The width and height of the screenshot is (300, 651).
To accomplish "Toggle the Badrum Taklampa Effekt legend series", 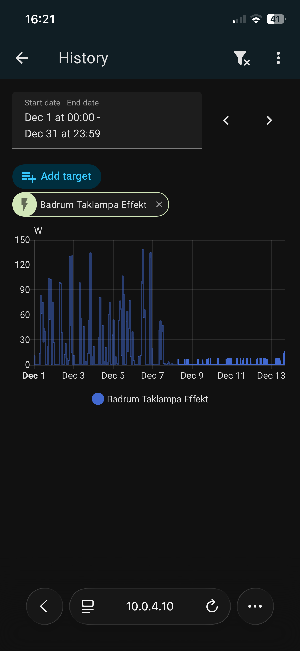I will (x=150, y=399).
